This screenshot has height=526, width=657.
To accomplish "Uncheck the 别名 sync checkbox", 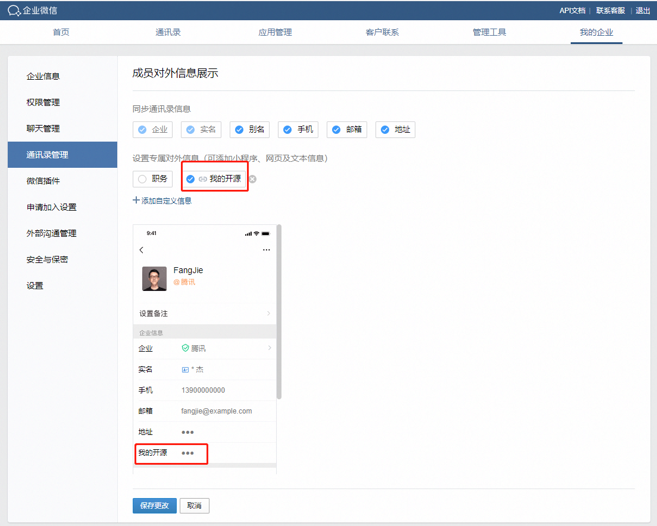I will click(239, 130).
